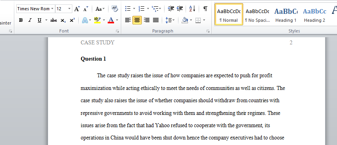Click the Clear Formatting eraser icon
The width and height of the screenshot is (337, 145).
[115, 9]
